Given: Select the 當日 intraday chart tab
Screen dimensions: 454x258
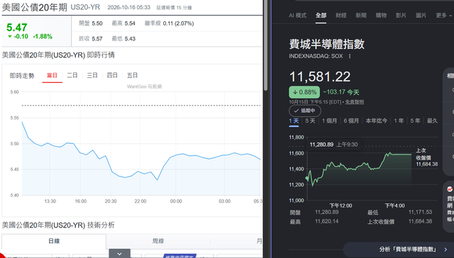Looking at the screenshot, I should [52, 76].
